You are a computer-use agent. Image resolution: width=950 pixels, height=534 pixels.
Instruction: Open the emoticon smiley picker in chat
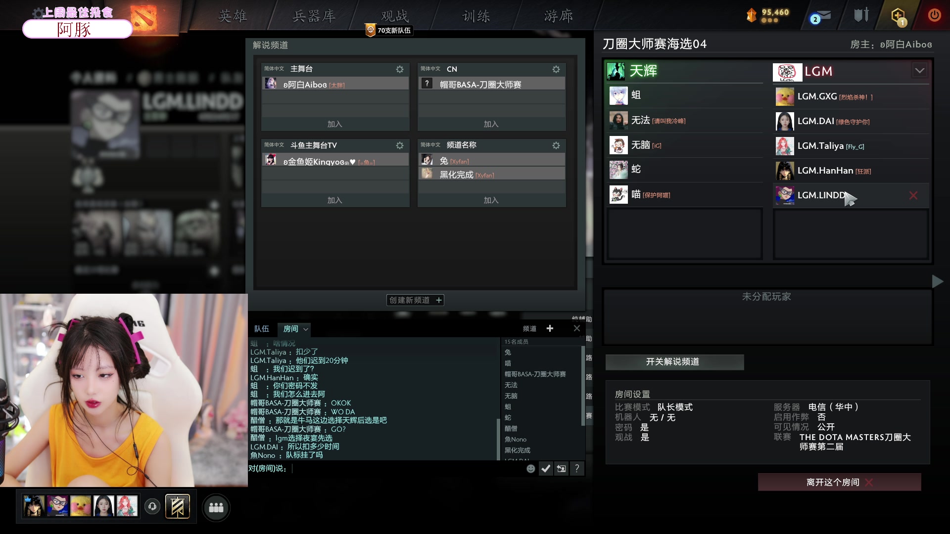point(530,469)
